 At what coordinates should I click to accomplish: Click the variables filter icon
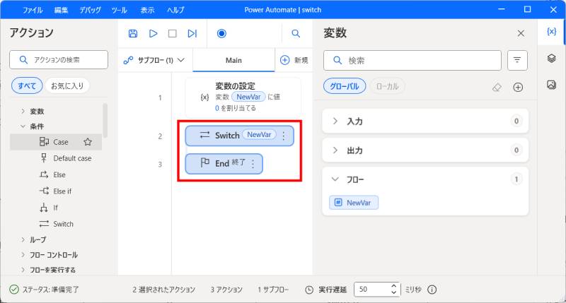click(517, 61)
